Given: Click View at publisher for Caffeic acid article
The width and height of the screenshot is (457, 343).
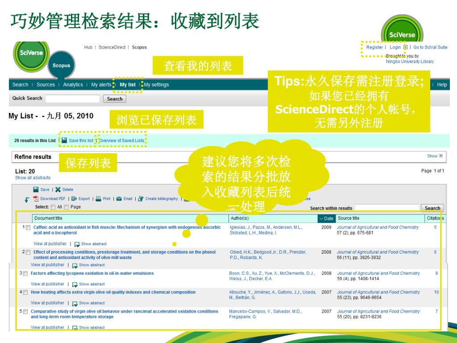Looking at the screenshot, I should point(50,244).
